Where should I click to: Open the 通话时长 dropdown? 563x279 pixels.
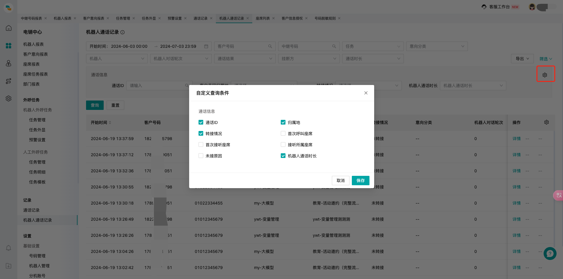[x=373, y=59]
